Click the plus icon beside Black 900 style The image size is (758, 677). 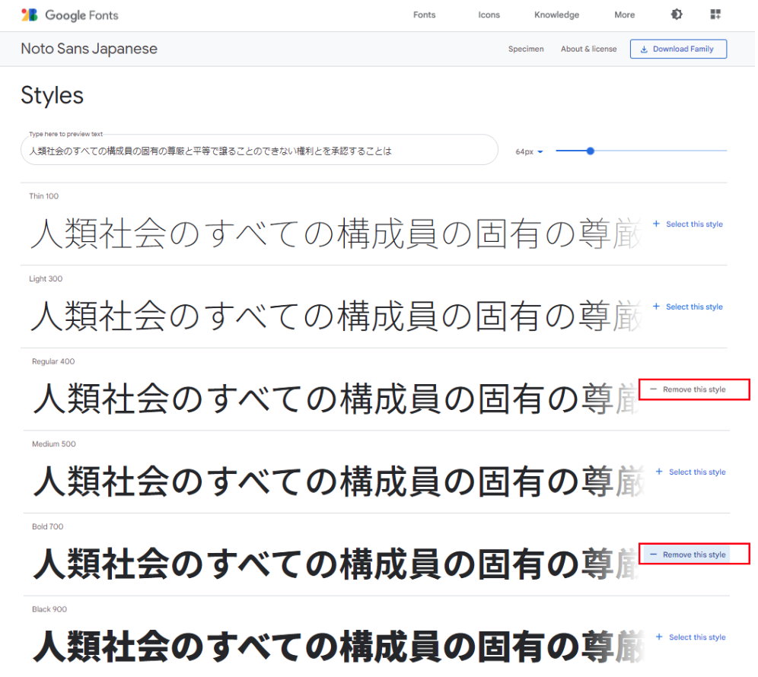click(x=659, y=637)
